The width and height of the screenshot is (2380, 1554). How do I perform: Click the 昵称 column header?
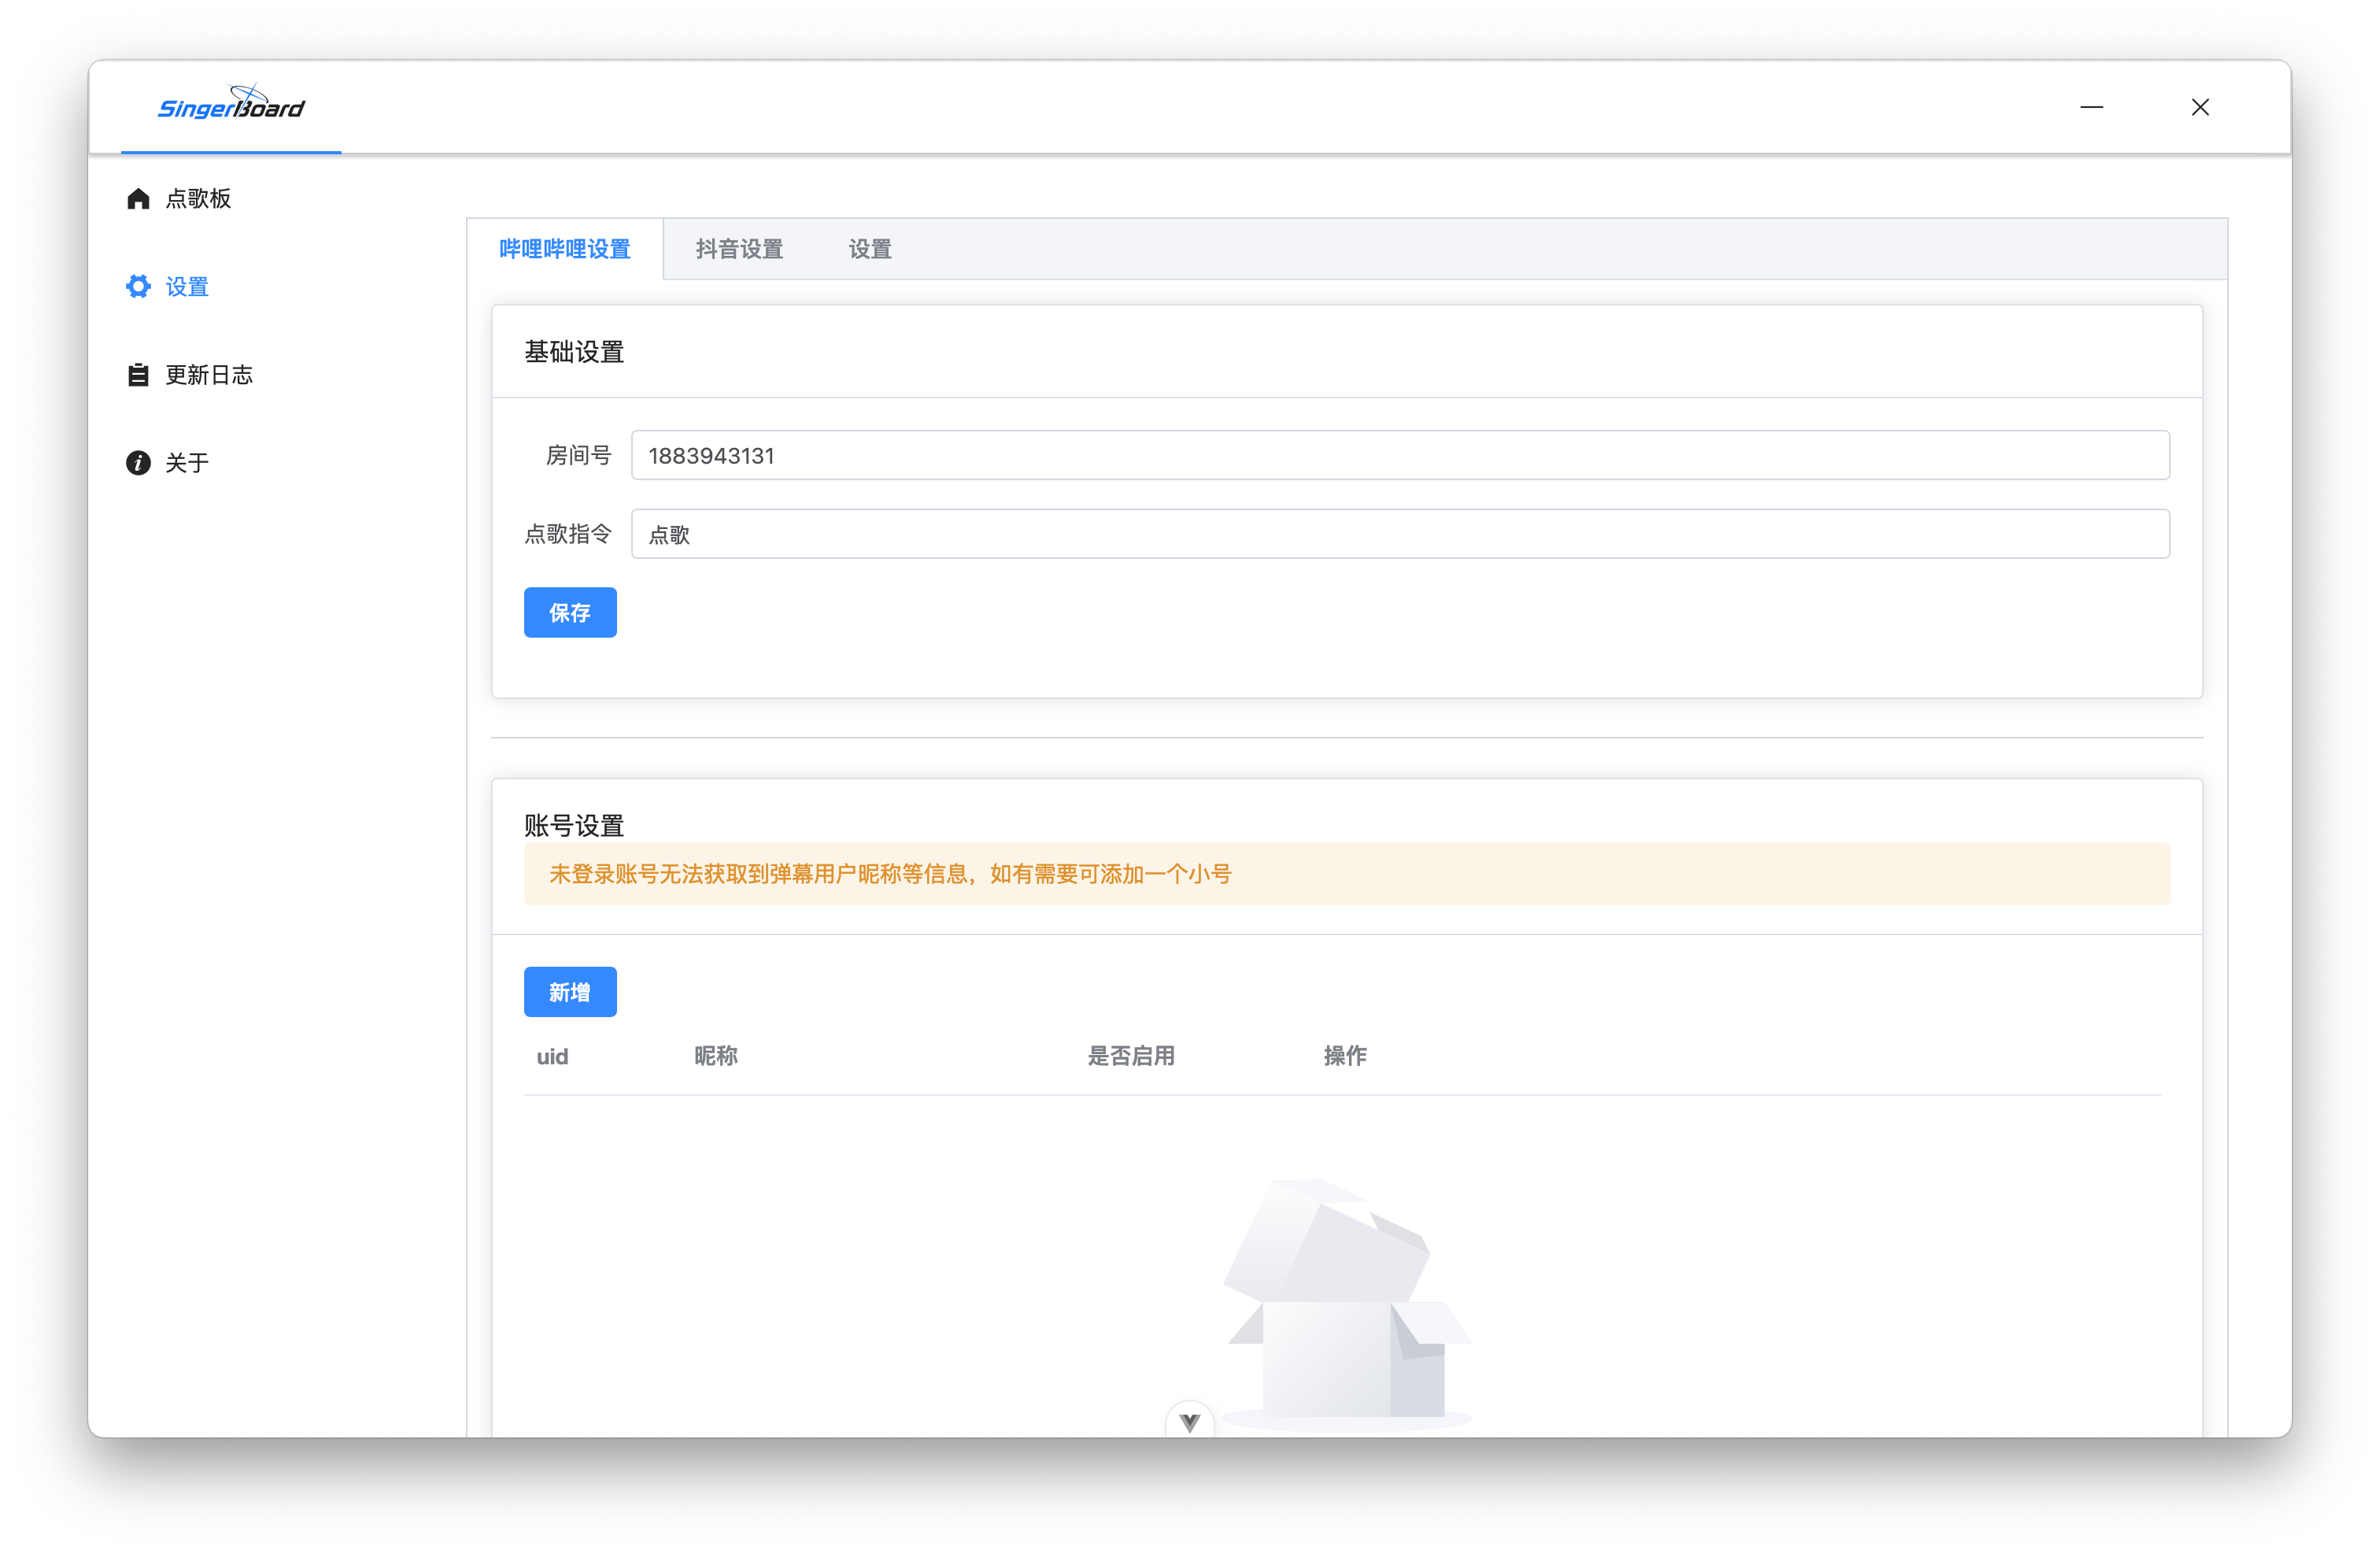715,1056
